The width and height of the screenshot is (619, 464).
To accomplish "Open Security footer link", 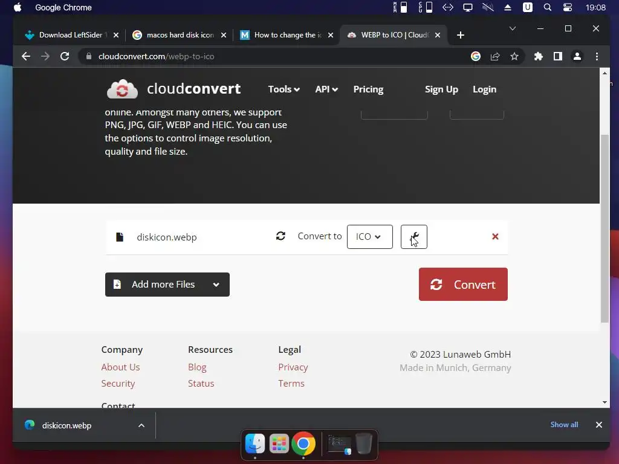I will coord(118,384).
